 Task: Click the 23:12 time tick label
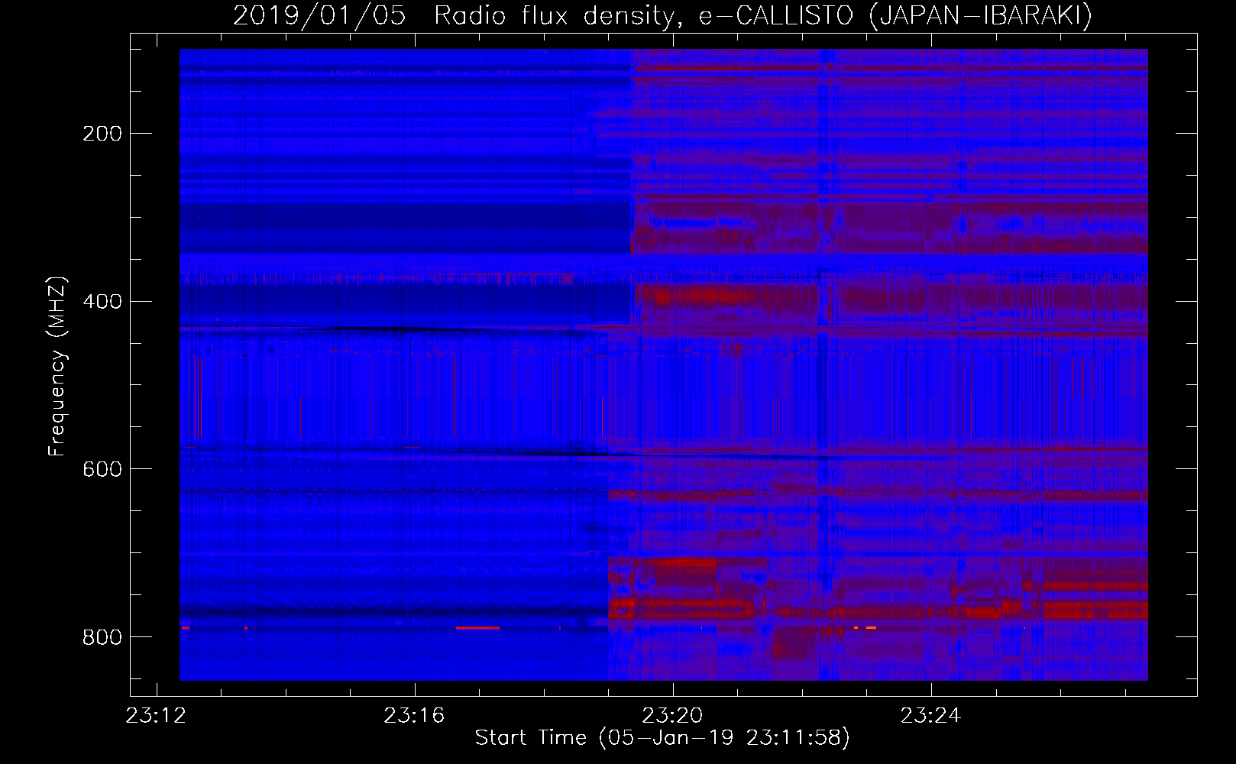point(157,716)
